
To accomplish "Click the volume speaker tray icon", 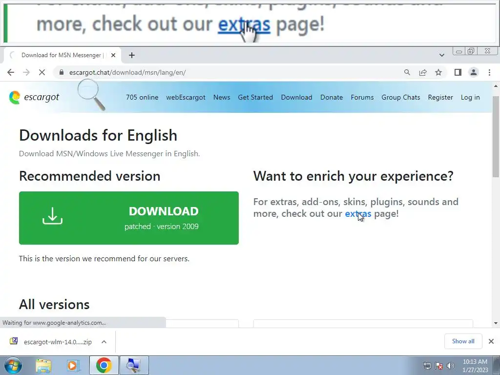I will tap(451, 366).
